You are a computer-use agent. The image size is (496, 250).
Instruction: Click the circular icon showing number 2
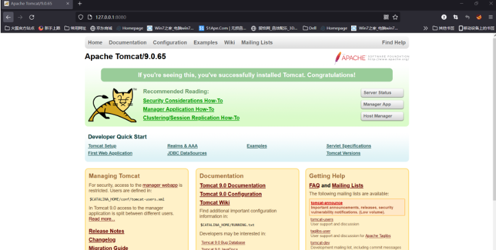[x=444, y=17]
